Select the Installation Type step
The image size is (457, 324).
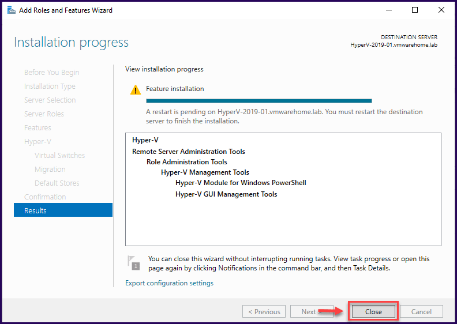(50, 86)
